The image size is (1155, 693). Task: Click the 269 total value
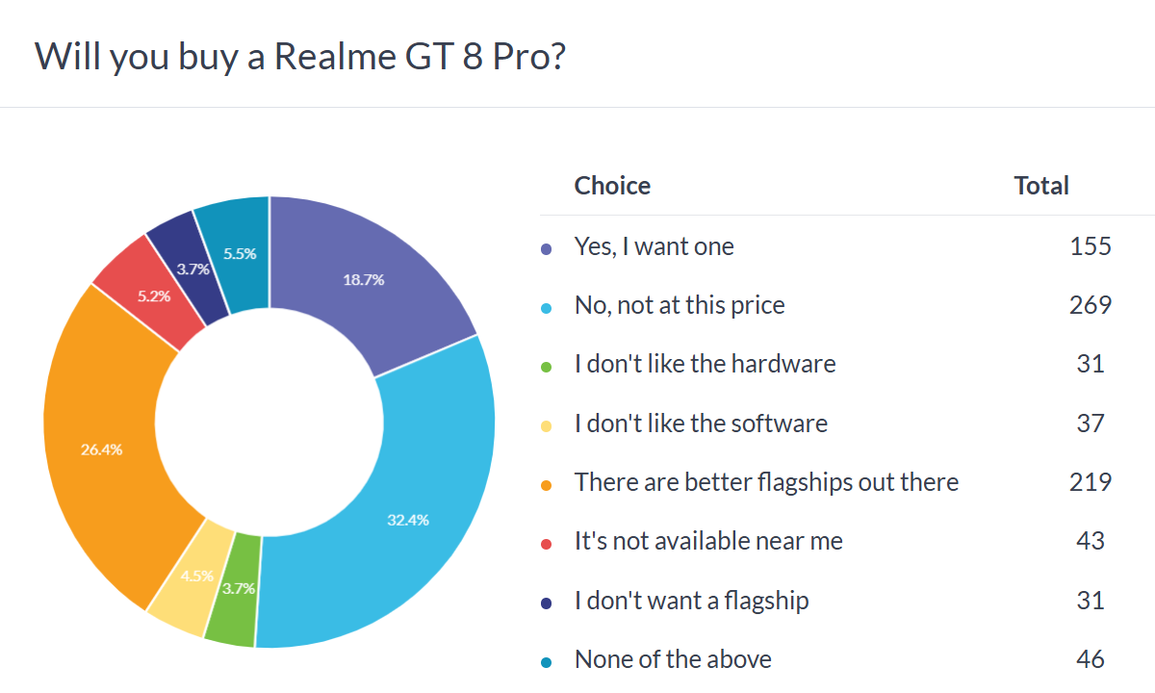pyautogui.click(x=1091, y=306)
